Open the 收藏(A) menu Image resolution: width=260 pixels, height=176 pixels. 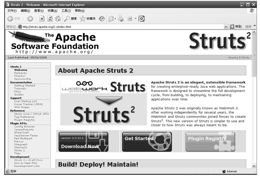pos(52,11)
